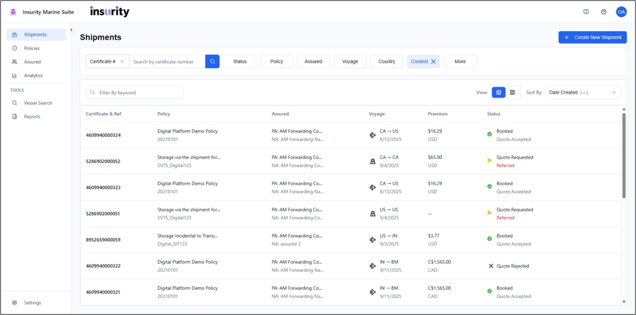
Task: Open the Certificate # search type dropdown
Action: click(x=107, y=62)
